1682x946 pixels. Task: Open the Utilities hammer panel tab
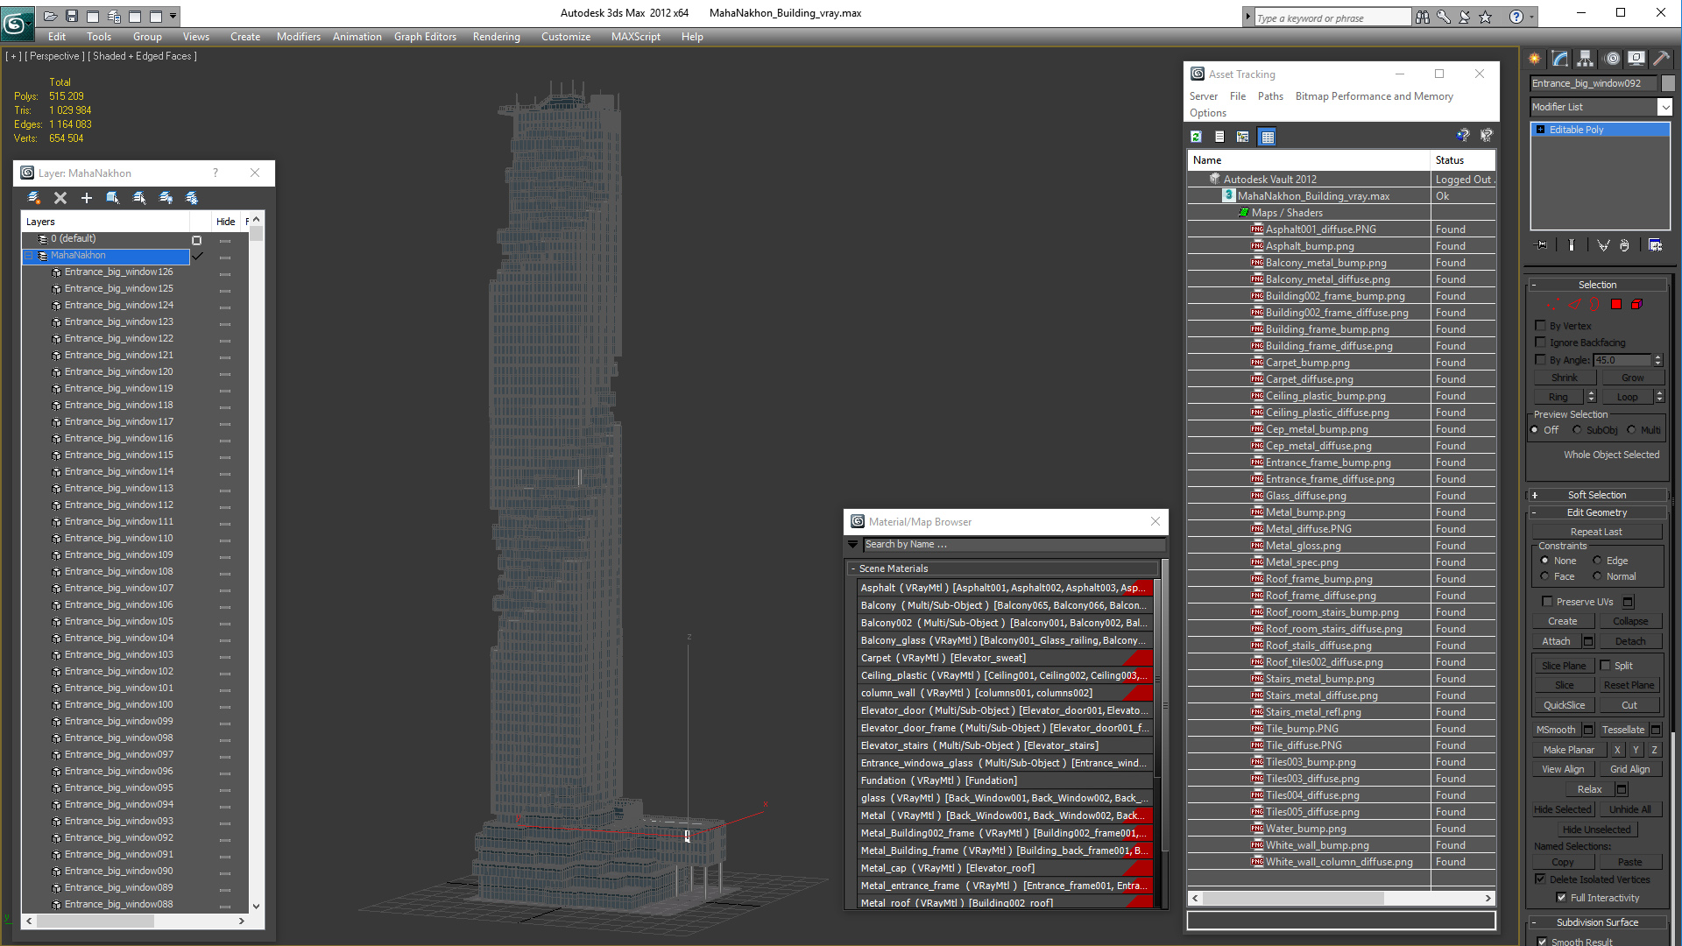pyautogui.click(x=1661, y=59)
